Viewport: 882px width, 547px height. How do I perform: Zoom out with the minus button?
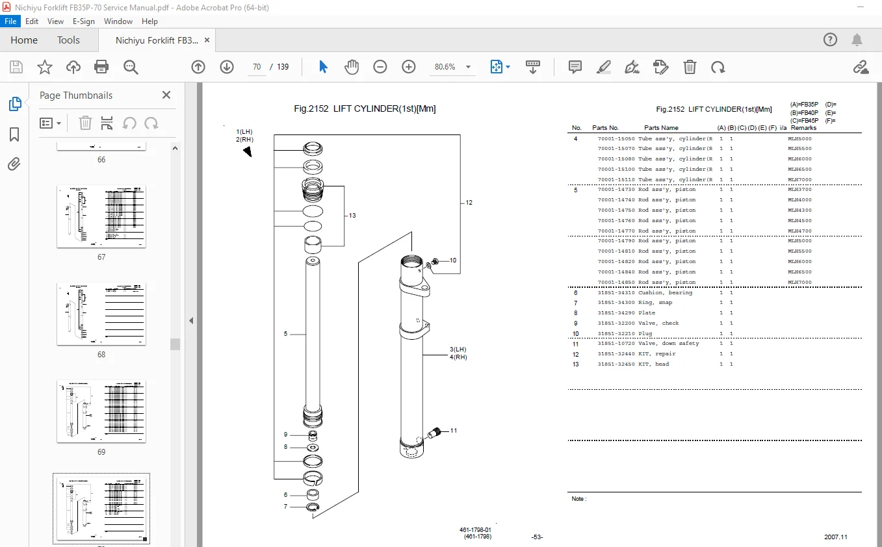[380, 67]
